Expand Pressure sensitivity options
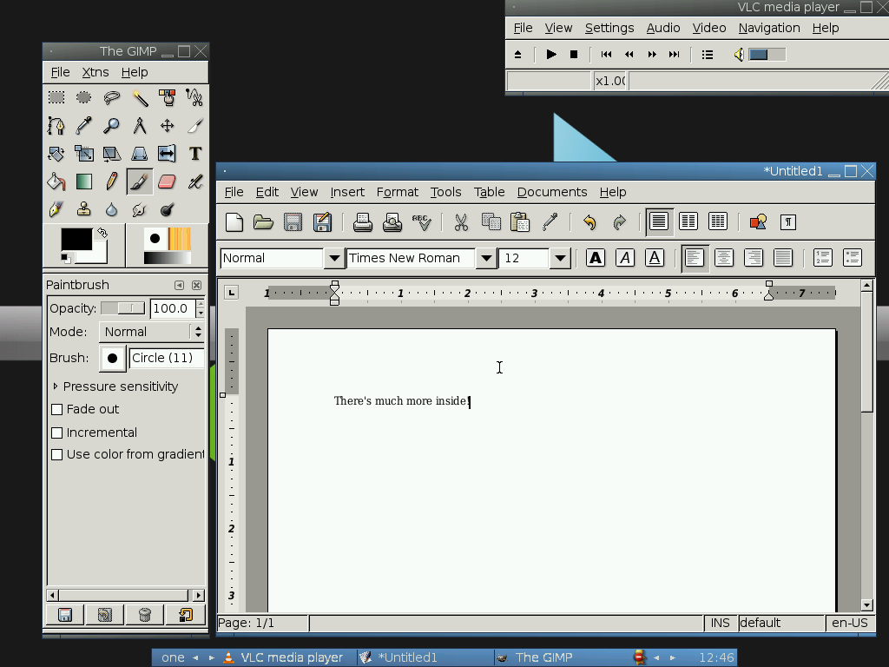The height and width of the screenshot is (667, 889). click(x=55, y=386)
